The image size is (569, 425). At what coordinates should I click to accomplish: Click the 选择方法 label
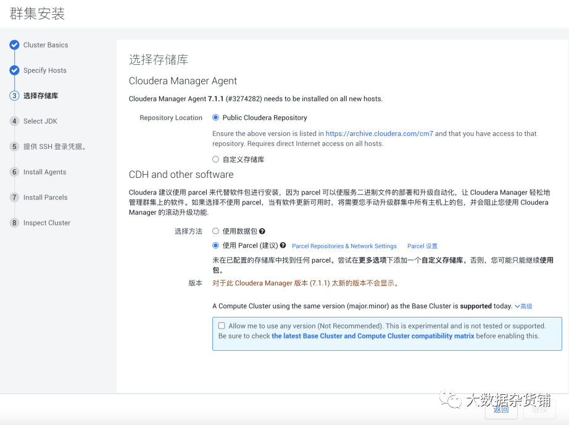tap(188, 232)
